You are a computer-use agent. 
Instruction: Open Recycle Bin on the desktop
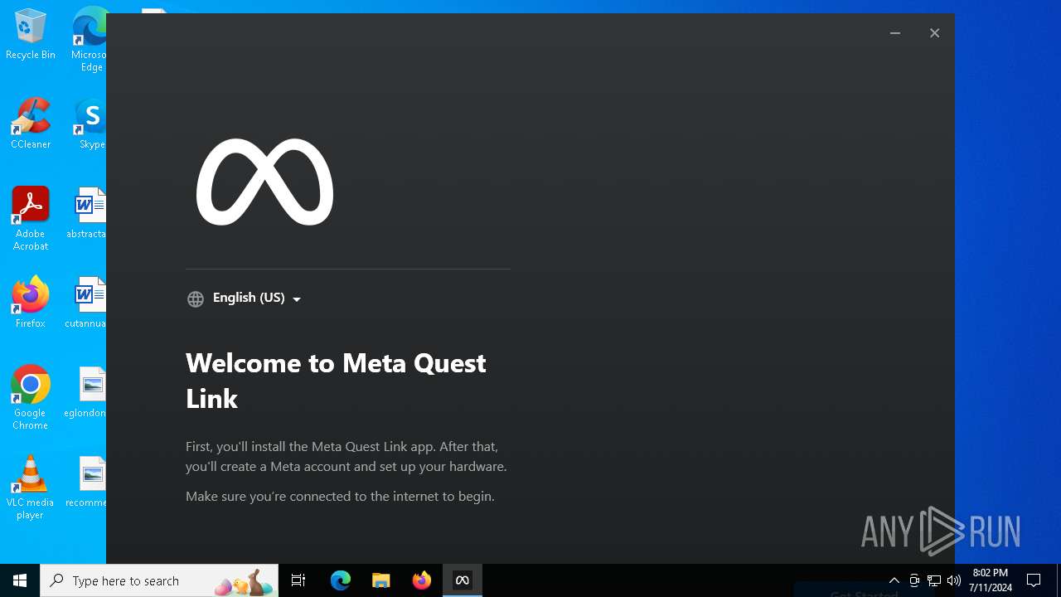click(31, 34)
